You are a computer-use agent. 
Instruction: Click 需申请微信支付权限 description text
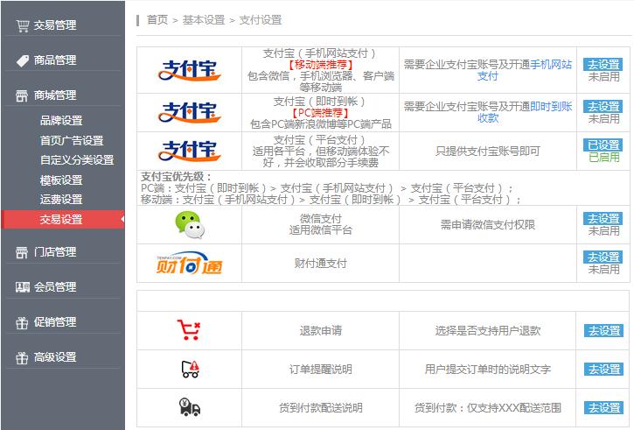point(488,225)
